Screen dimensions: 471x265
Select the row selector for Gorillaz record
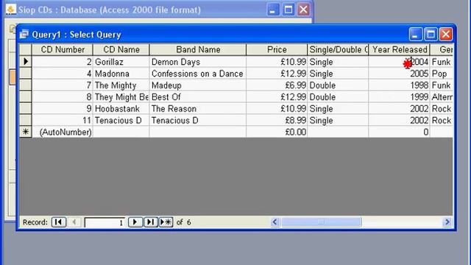click(26, 62)
